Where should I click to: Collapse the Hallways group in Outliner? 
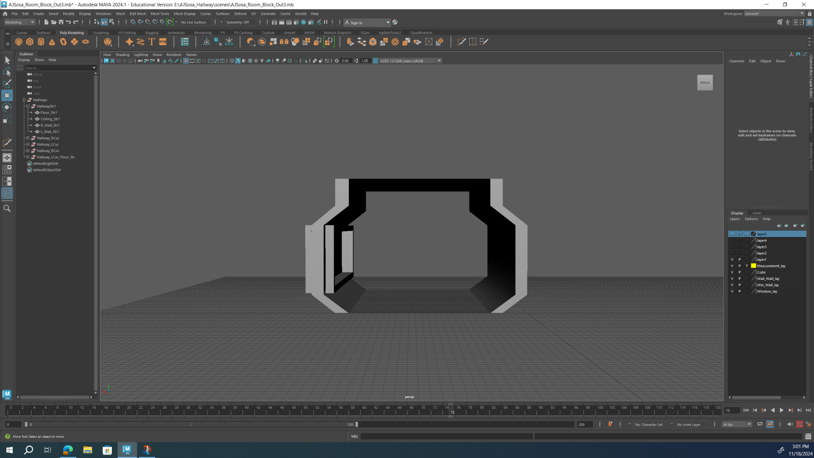tap(24, 100)
